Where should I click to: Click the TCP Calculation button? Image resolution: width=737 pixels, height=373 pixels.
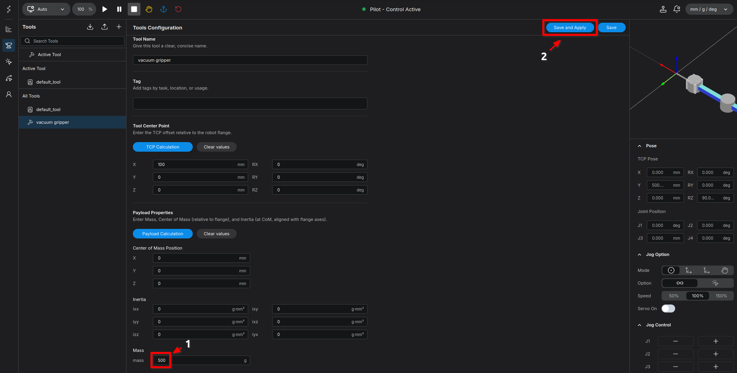(162, 147)
